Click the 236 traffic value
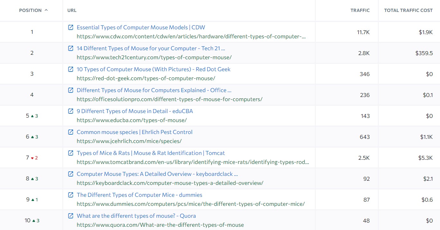Viewport: 440px width, 230px height. click(x=365, y=95)
